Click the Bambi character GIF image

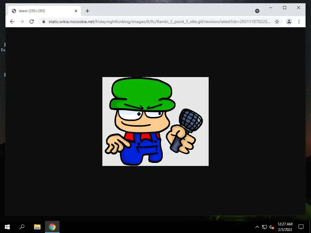[x=155, y=121]
